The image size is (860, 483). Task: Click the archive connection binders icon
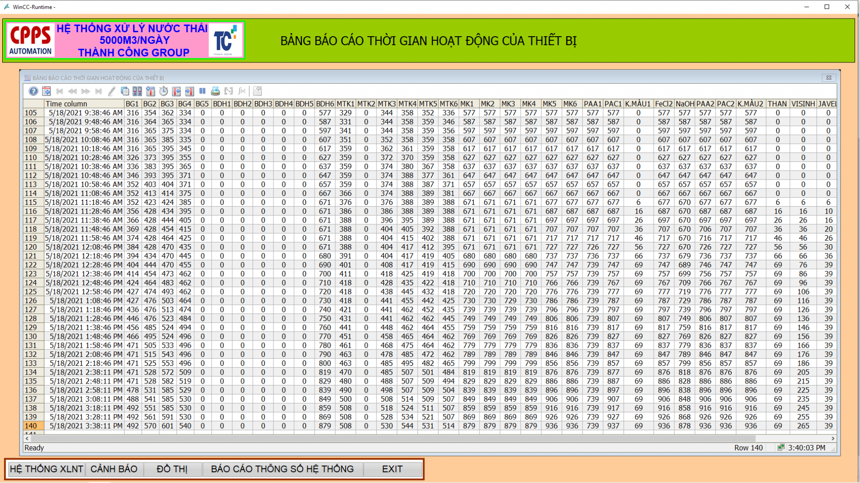point(137,91)
